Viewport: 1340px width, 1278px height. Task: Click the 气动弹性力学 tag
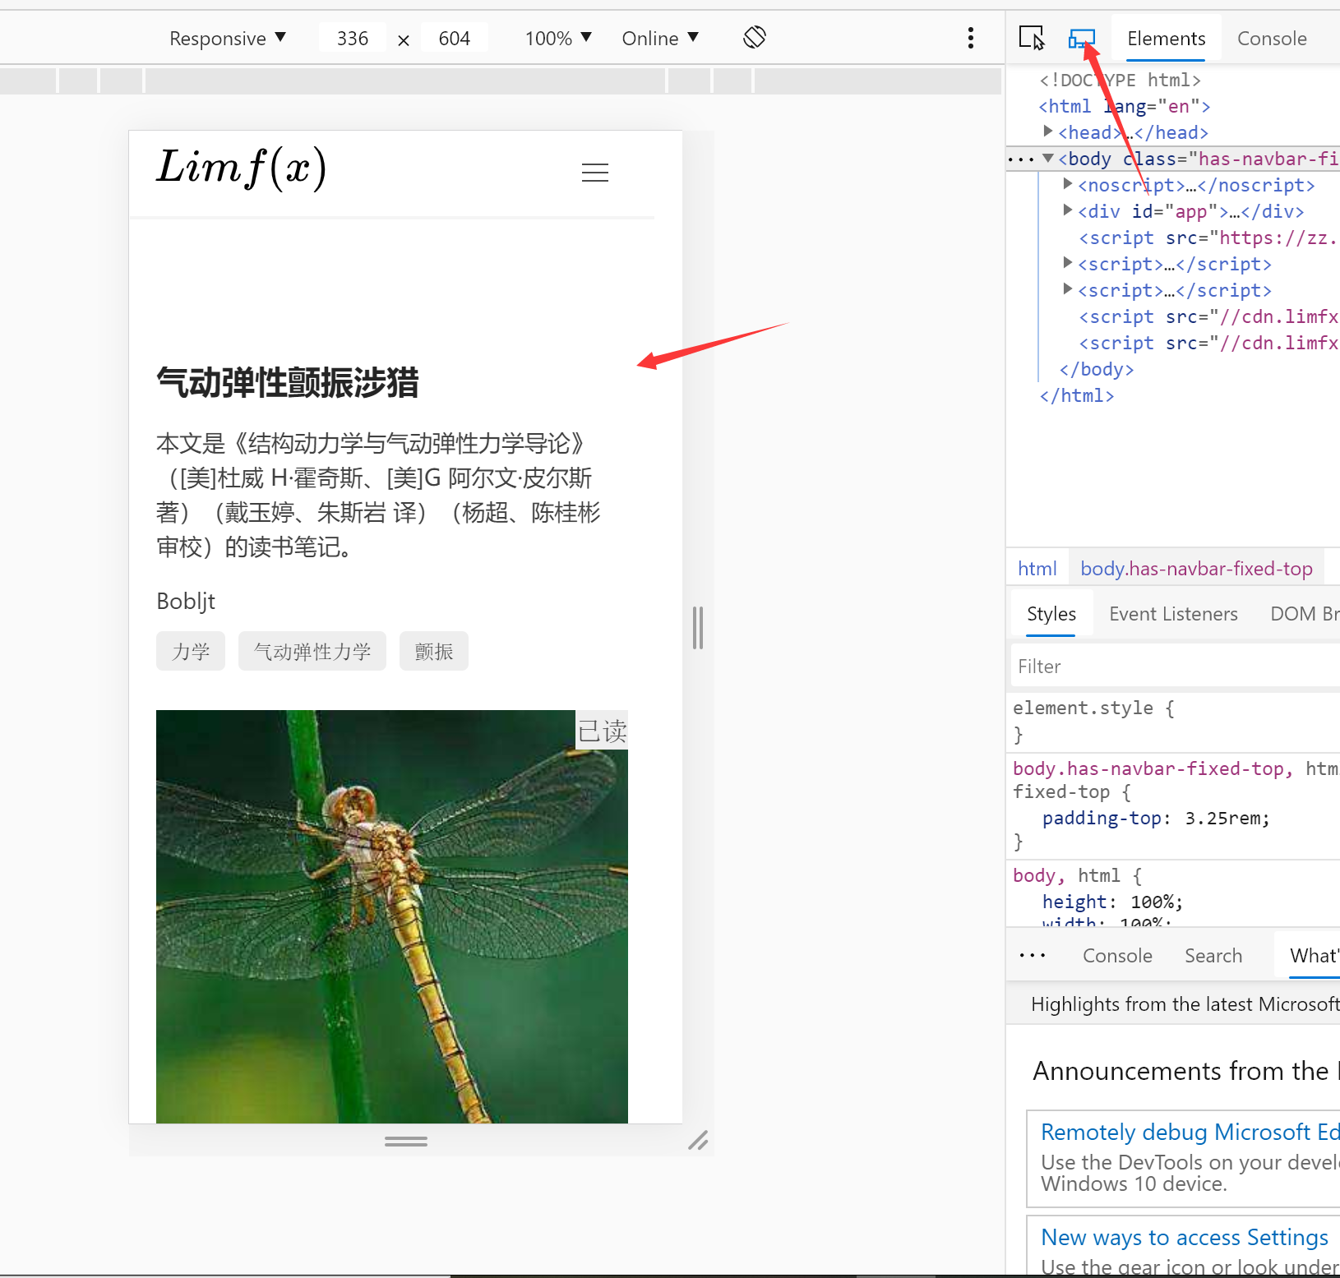pos(312,651)
